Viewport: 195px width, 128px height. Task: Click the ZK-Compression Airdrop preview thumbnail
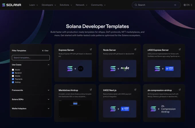tap(164, 109)
